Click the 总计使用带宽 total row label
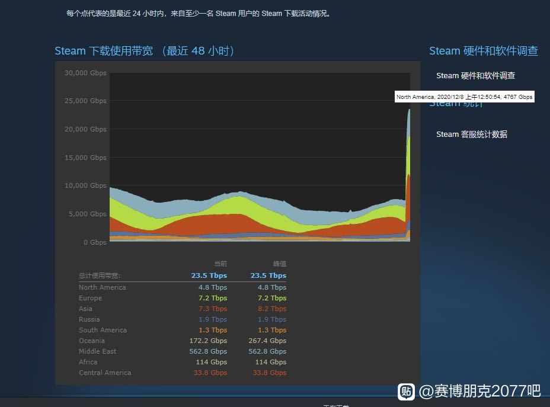Screen dimensions: 550x407 click(x=100, y=275)
